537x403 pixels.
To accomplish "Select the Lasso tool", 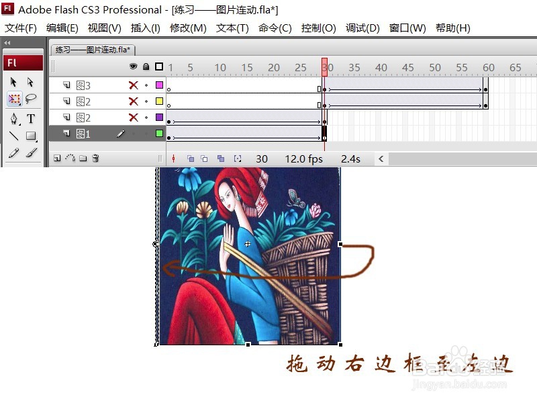I will tap(31, 99).
